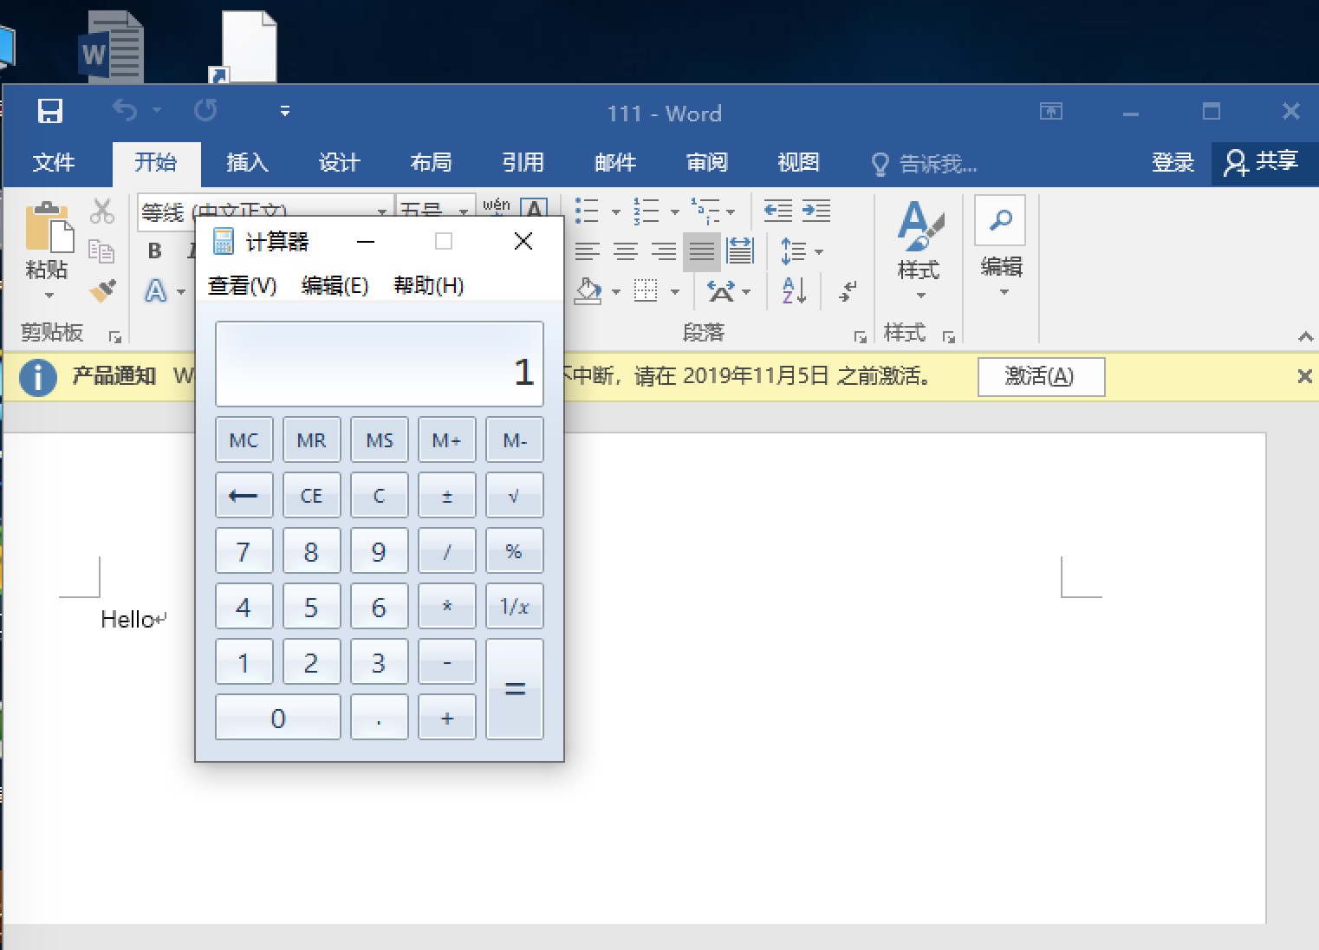Switch to the 插入 ribbon tab
This screenshot has height=950, width=1319.
click(x=247, y=162)
